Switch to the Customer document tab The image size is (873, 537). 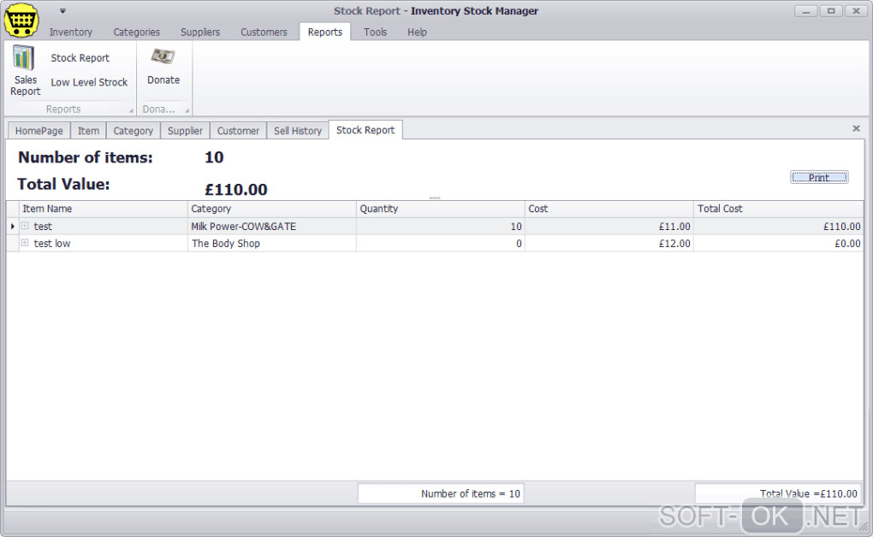238,131
